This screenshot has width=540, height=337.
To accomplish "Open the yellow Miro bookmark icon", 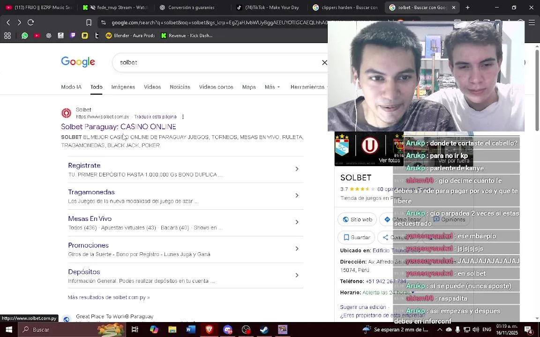I will (x=85, y=36).
